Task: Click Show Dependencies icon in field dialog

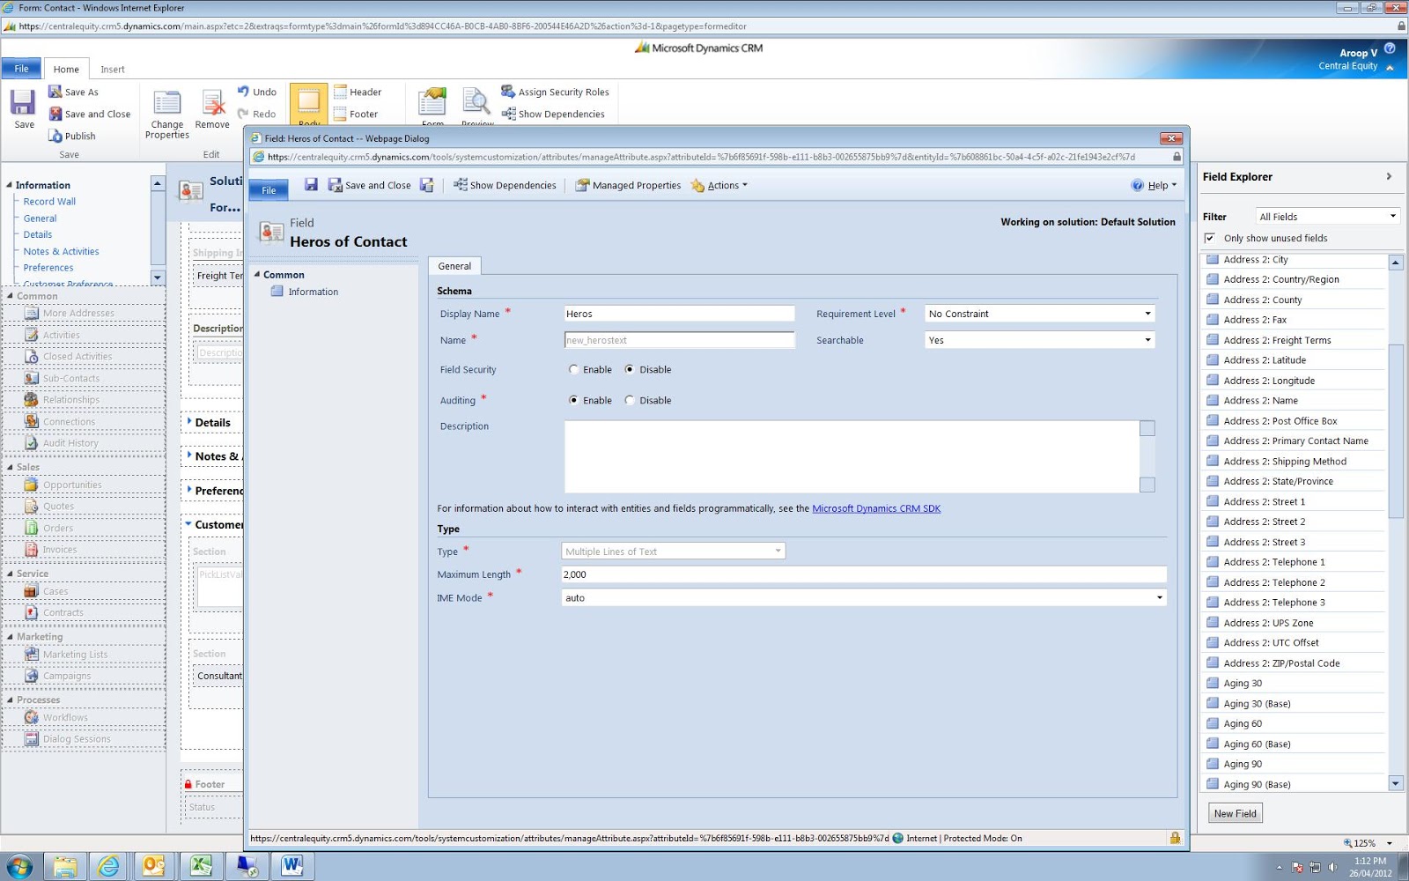Action: [460, 185]
